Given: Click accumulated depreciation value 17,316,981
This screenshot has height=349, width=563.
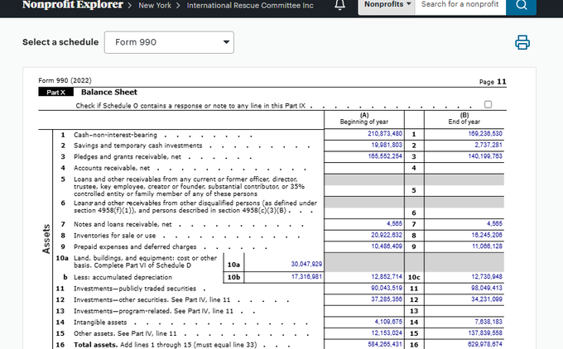Looking at the screenshot, I should coord(306,276).
